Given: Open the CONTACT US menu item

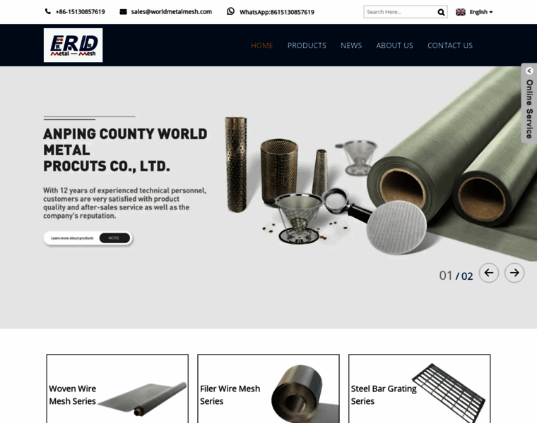Looking at the screenshot, I should pos(450,45).
